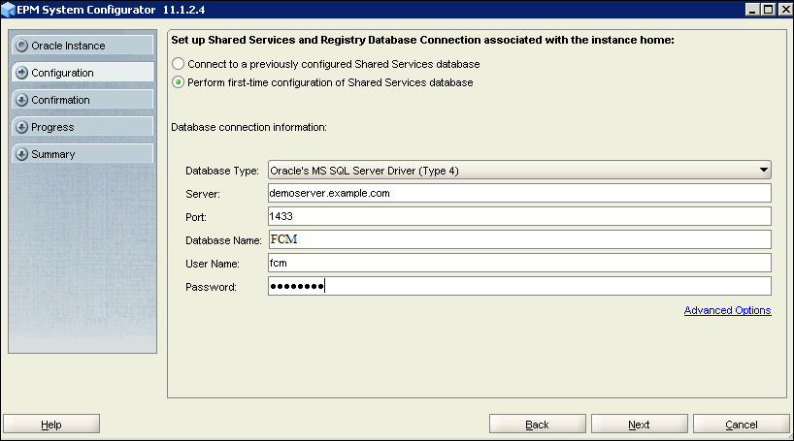The height and width of the screenshot is (441, 794).
Task: Click the 'Database connection information:' text
Action: point(248,127)
